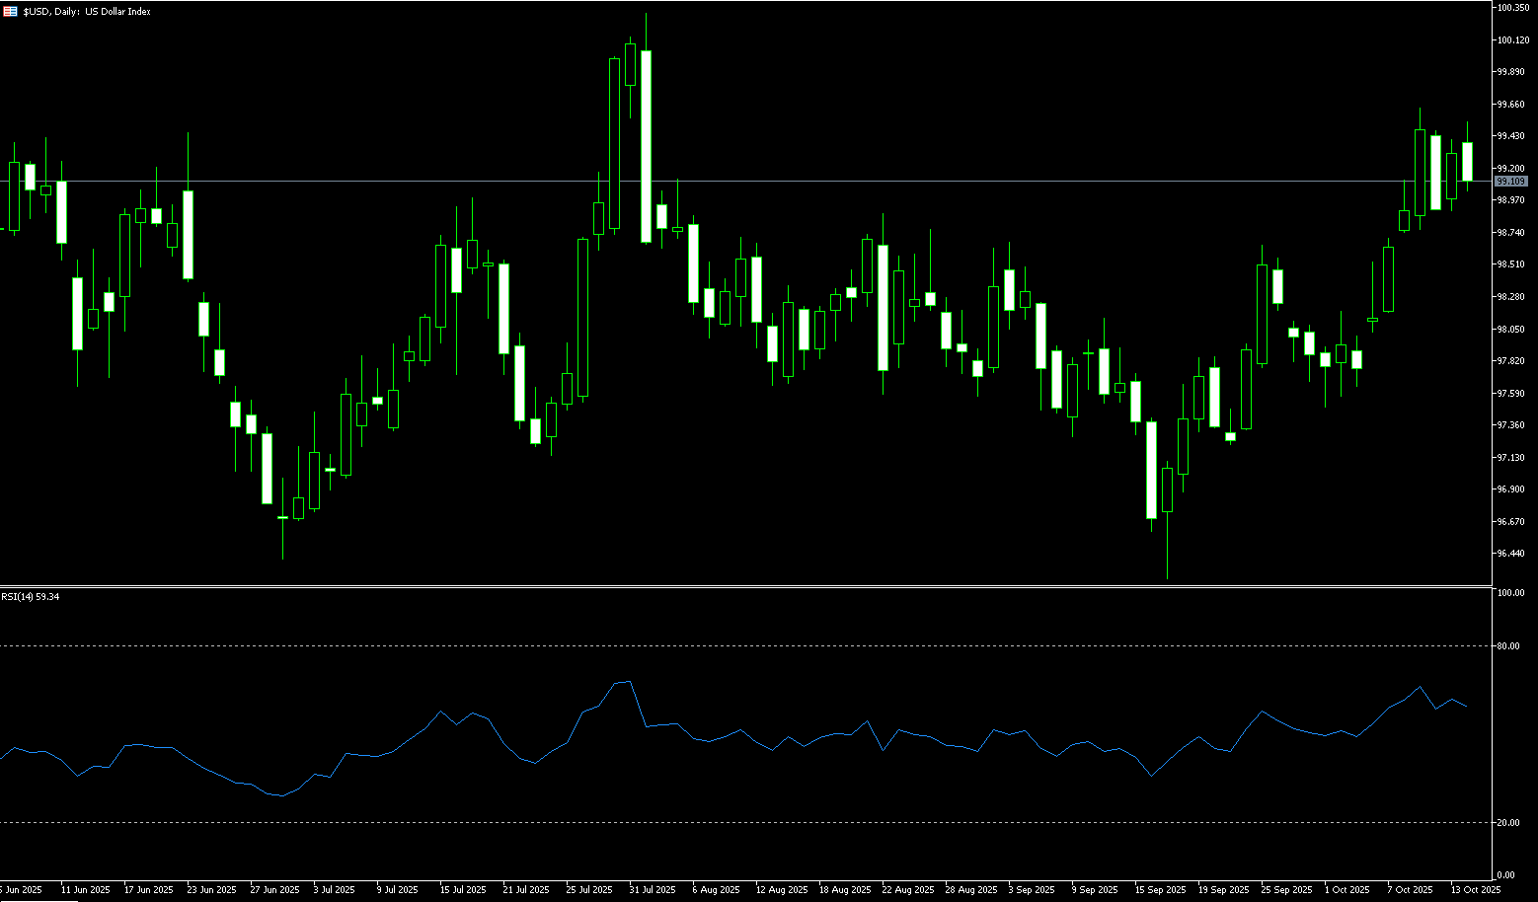Click the 100.350 price scale label
This screenshot has height=902, width=1538.
1512,8
